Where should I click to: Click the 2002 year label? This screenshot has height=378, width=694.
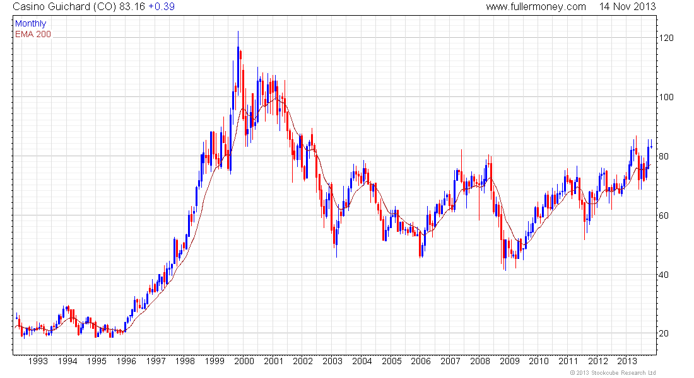[x=303, y=361]
